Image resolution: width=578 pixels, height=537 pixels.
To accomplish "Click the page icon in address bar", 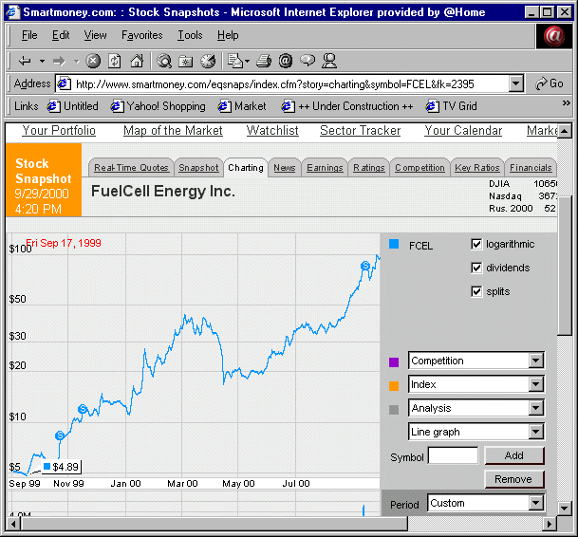I will pos(64,84).
